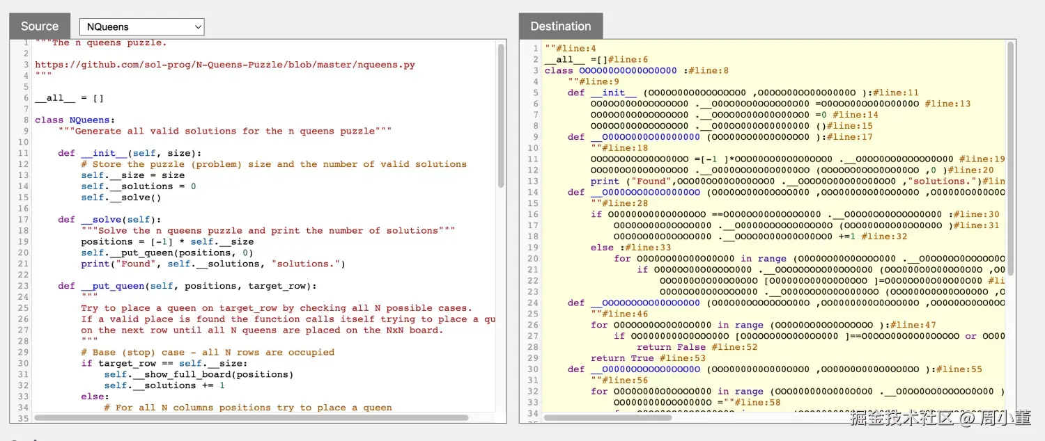Click the Source panel horizontal scrollbar
The width and height of the screenshot is (1045, 441).
pos(251,418)
